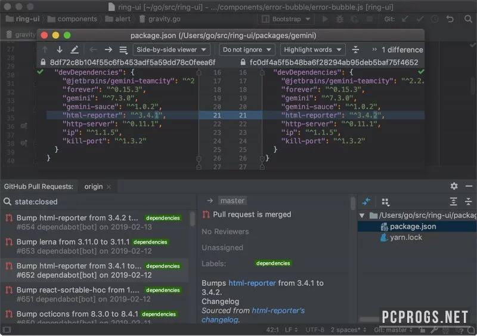The height and width of the screenshot is (336, 477).
Task: Select pull request Bump octicons from 8.3.0
Action: pos(94,316)
